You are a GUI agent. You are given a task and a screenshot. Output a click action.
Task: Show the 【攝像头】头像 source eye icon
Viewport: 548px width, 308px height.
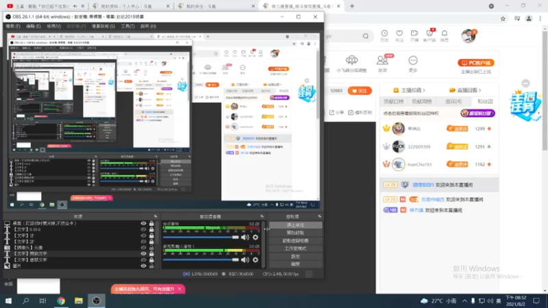coord(143,248)
